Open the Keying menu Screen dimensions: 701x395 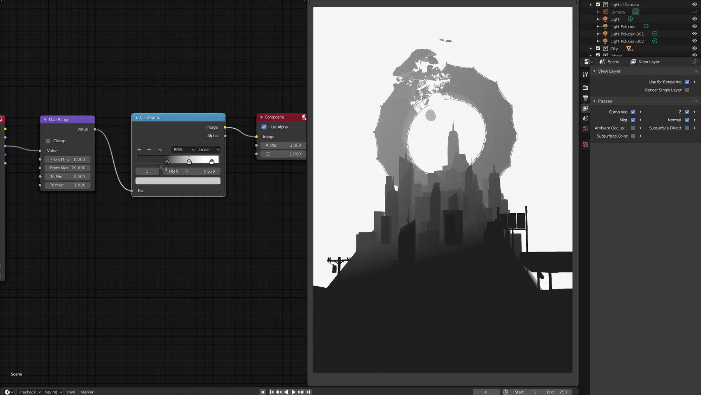[x=53, y=392]
